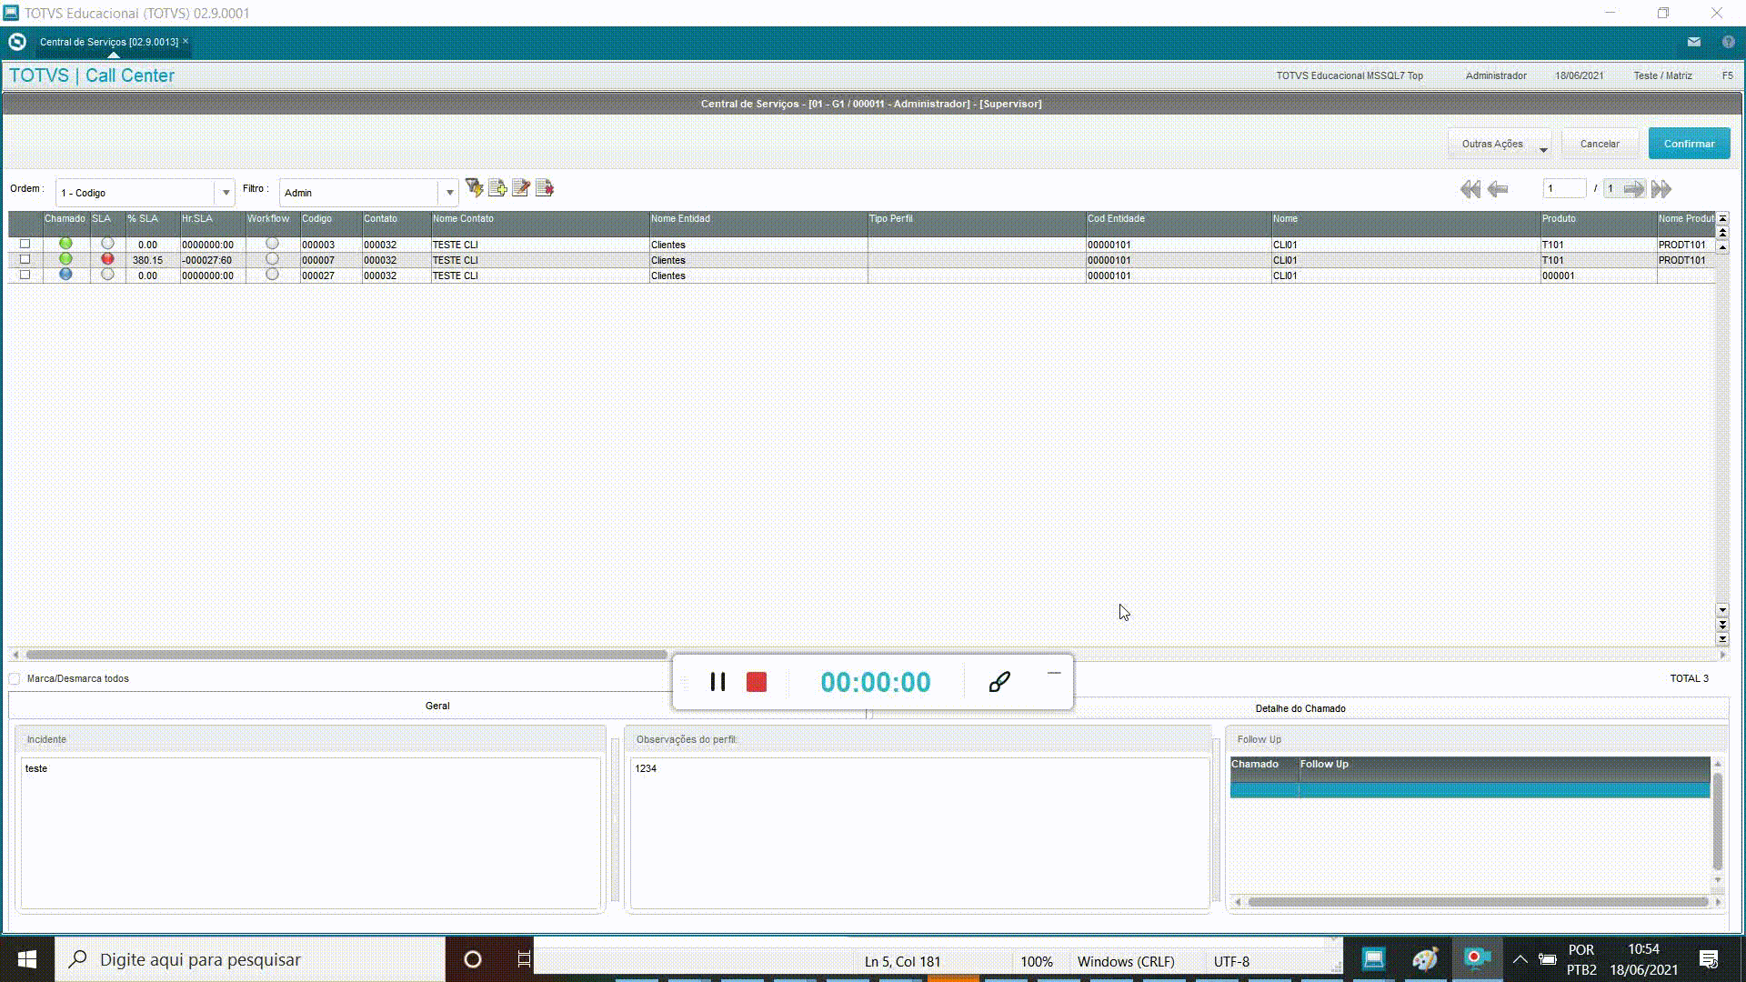Screen dimensions: 1746x982
Task: Click the blue Chamado status in row 000027
Action: (65, 275)
